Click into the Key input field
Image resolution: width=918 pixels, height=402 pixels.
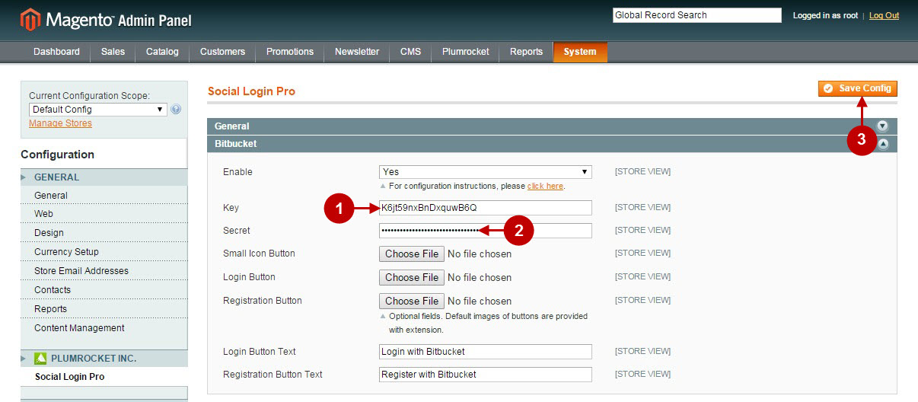point(486,208)
